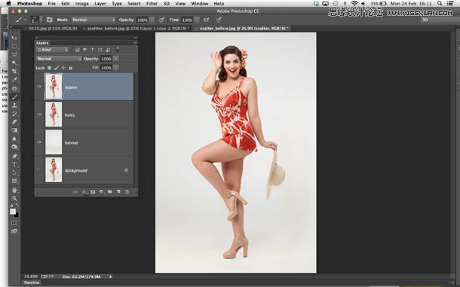Select the Healing Brush tool

(x=14, y=88)
